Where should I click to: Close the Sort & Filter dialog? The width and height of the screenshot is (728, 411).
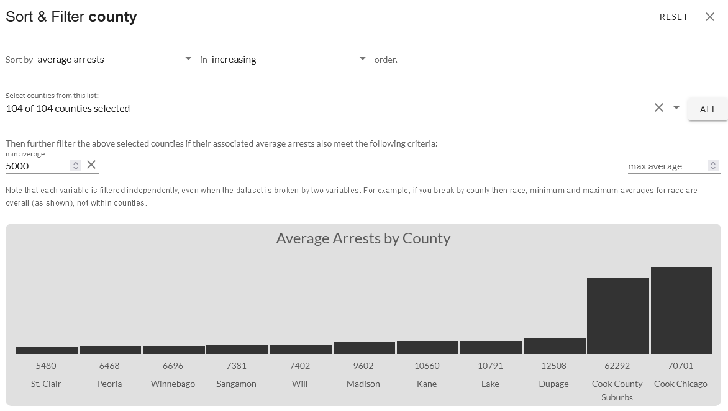[710, 17]
